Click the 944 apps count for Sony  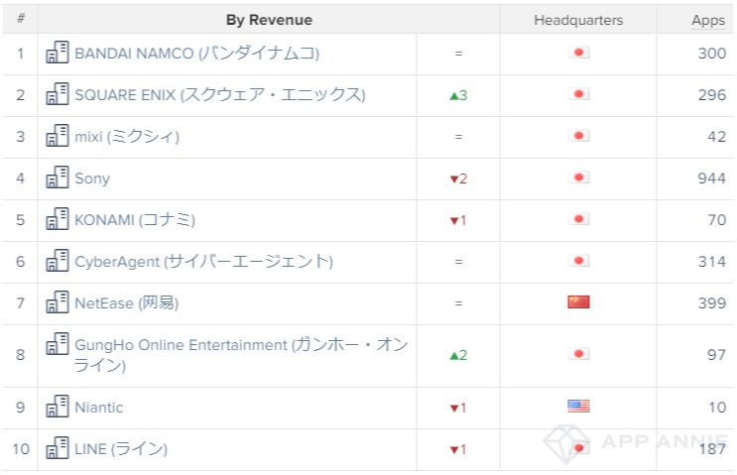click(711, 178)
